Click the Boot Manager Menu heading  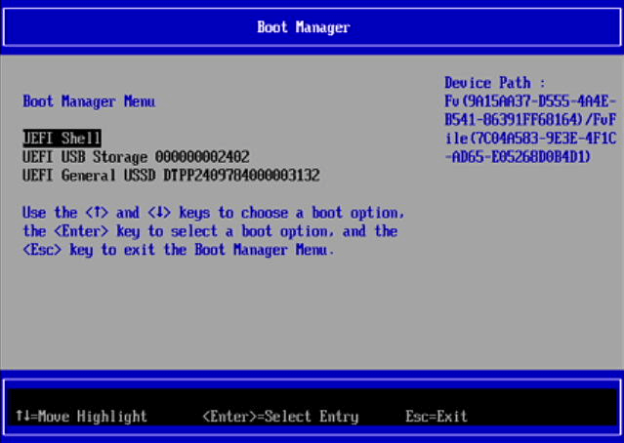point(89,101)
